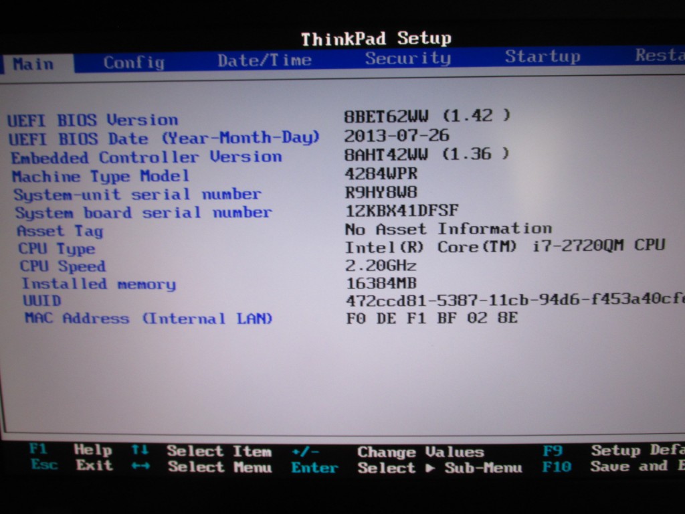Click the serial value R9HY8W8
Image resolution: width=685 pixels, height=514 pixels.
381,192
